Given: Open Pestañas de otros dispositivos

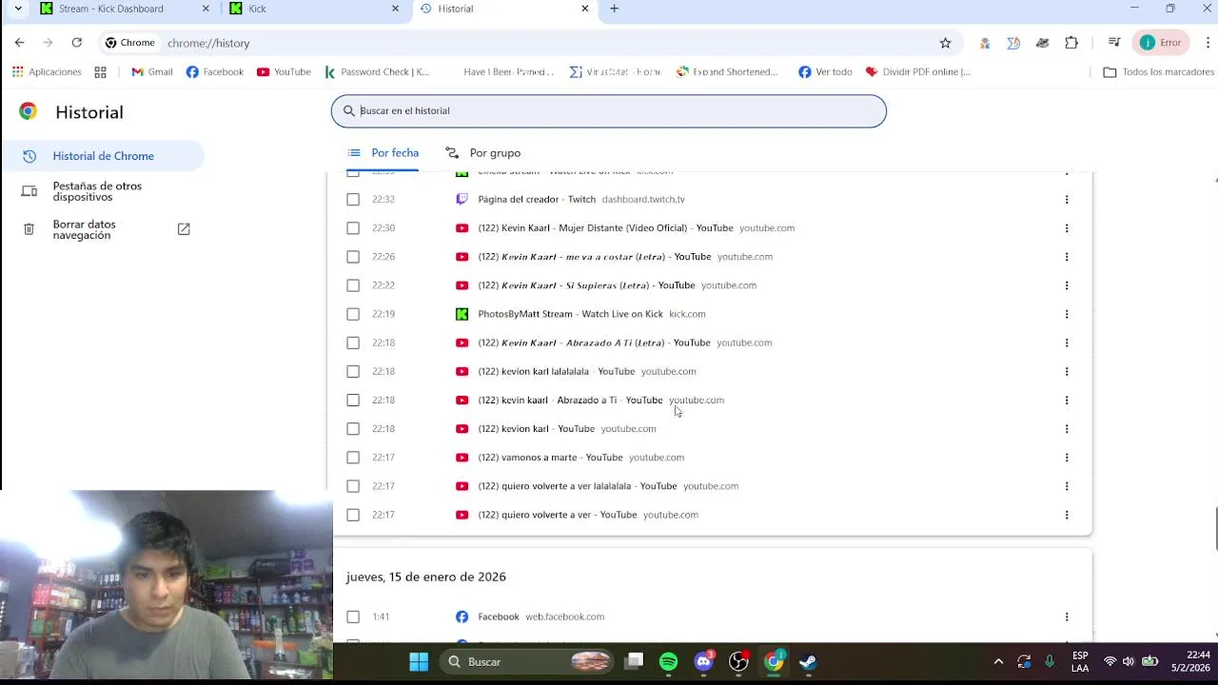Looking at the screenshot, I should (x=97, y=191).
